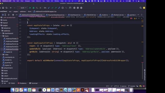Select the absence folder
Viewport: 165px width, 93px height.
point(7,28)
